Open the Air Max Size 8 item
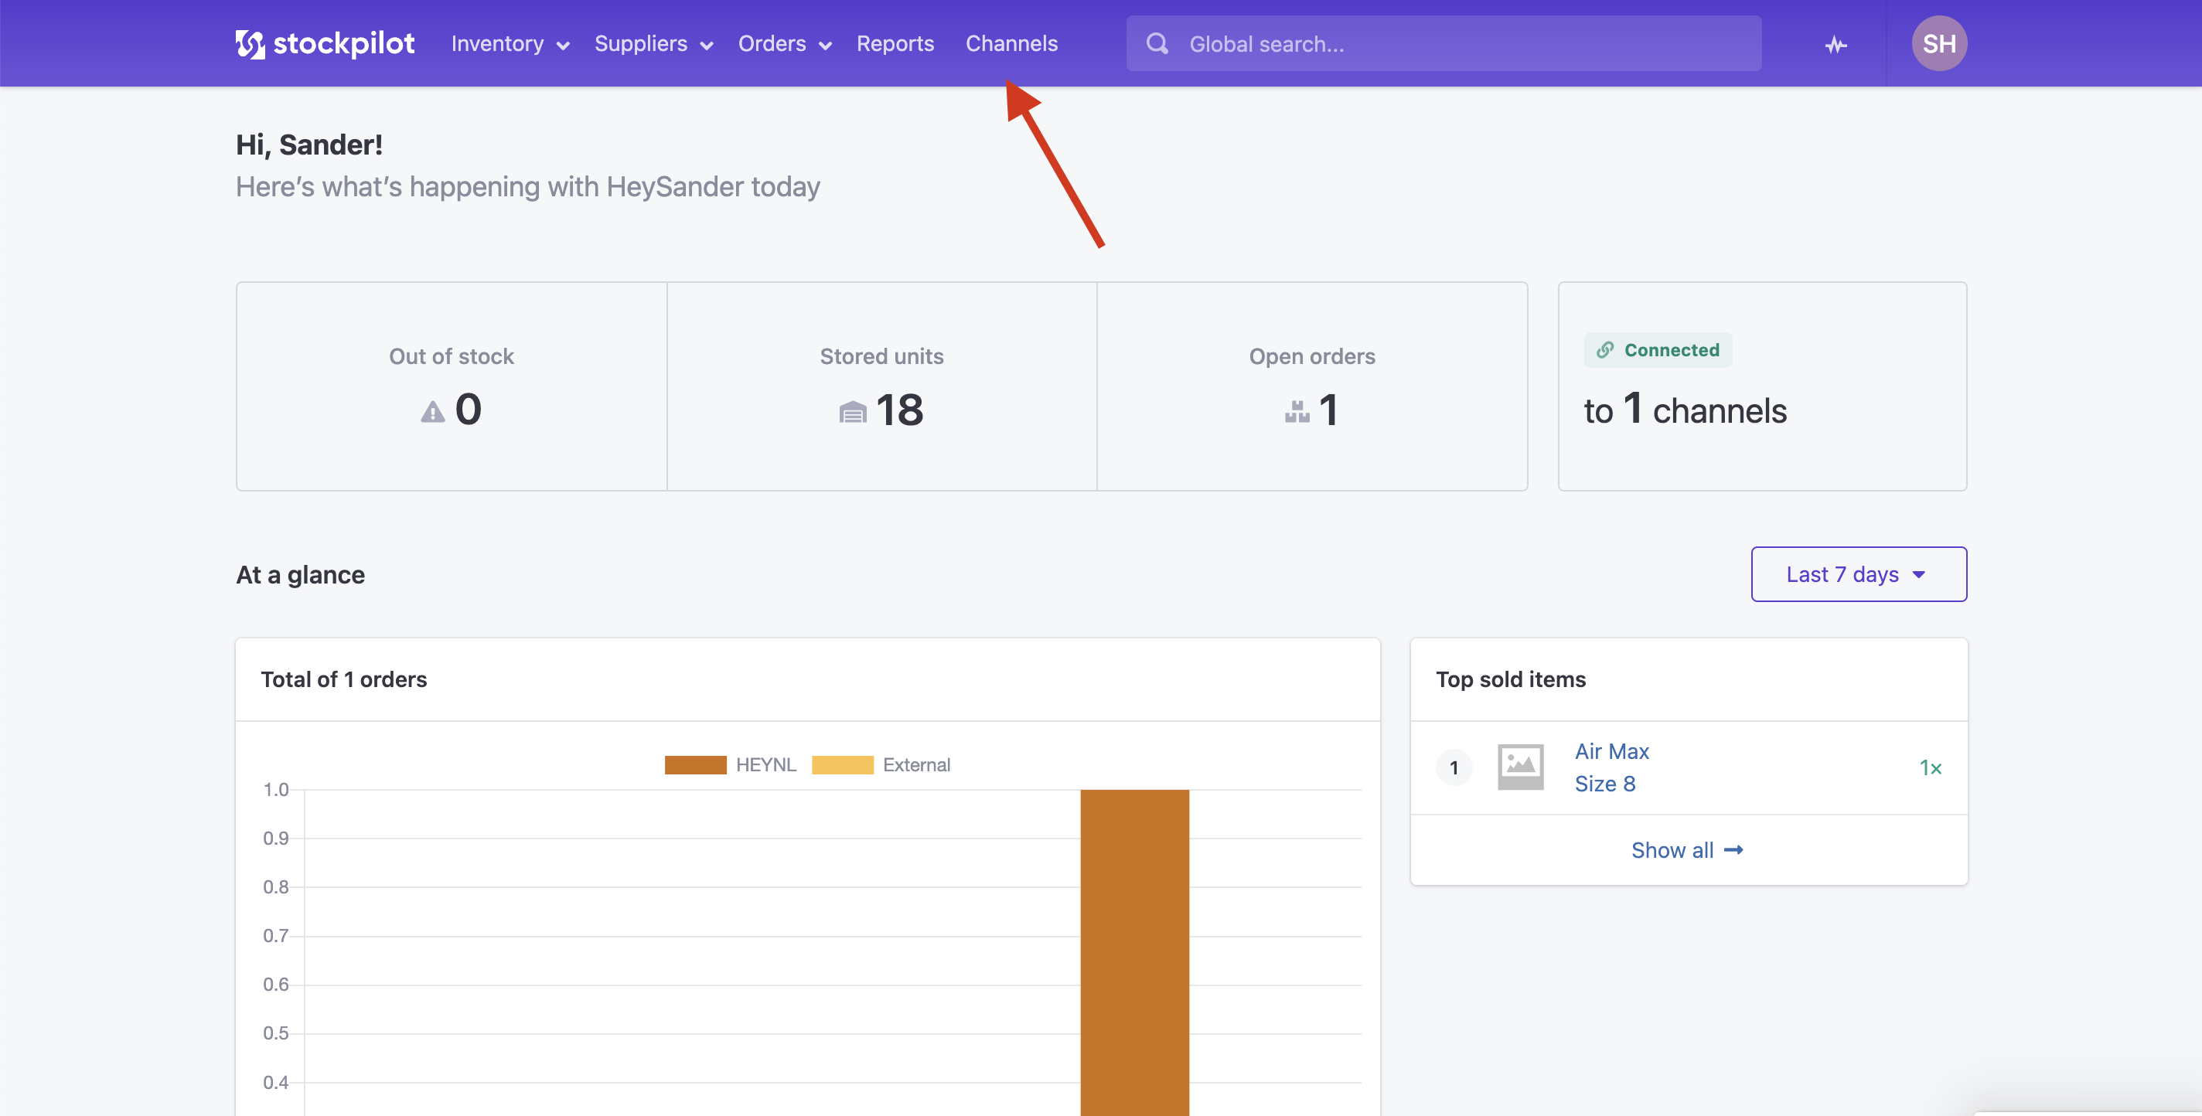The height and width of the screenshot is (1116, 2202). [x=1611, y=767]
